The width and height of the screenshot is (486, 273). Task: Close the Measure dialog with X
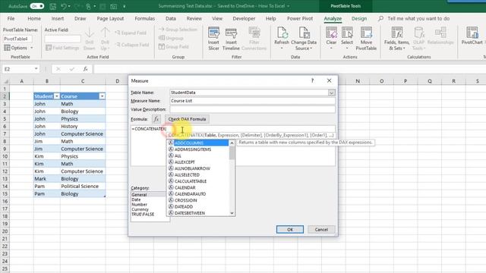click(329, 80)
